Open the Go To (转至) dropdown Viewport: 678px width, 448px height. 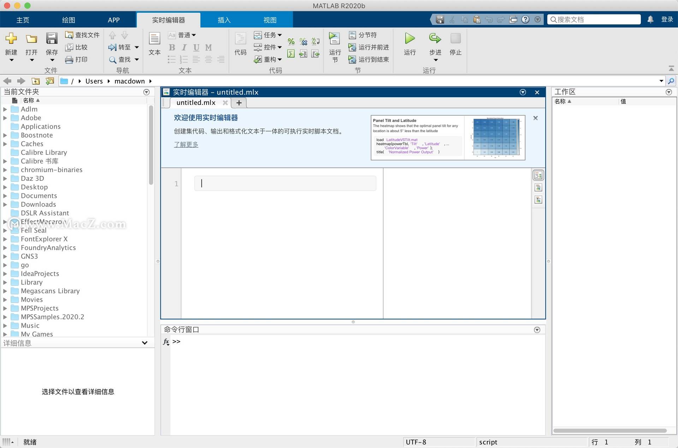tap(137, 47)
